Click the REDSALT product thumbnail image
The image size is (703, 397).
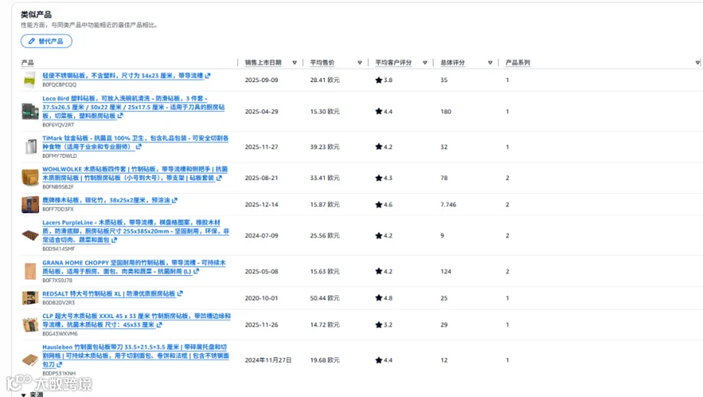tap(30, 298)
